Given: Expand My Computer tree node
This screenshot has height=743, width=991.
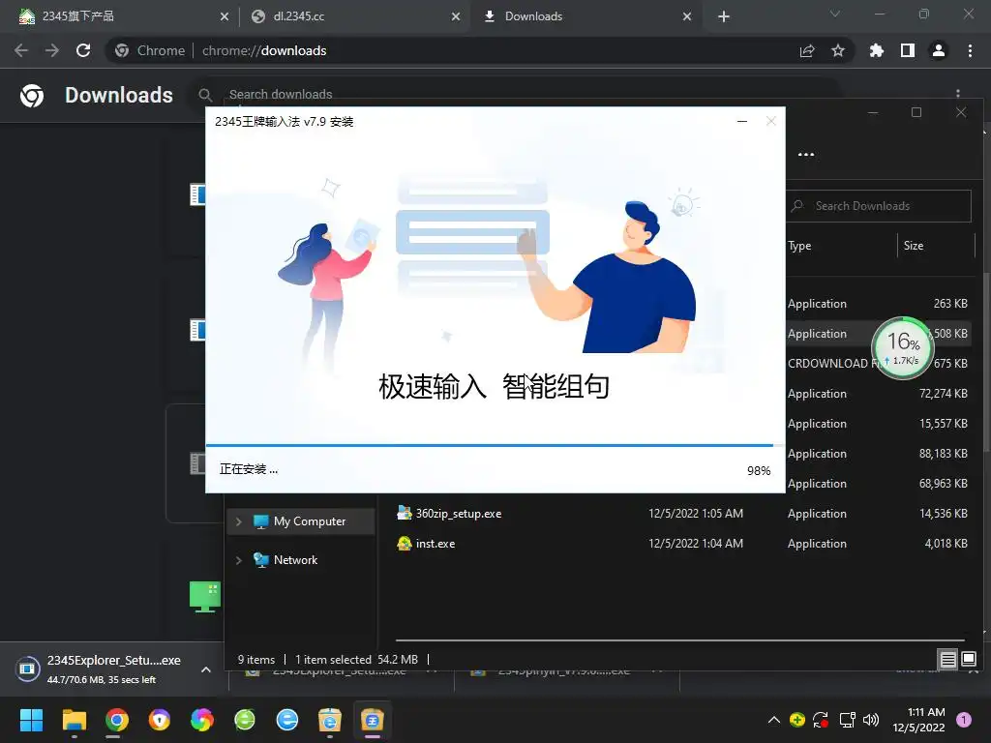Looking at the screenshot, I should pyautogui.click(x=239, y=521).
